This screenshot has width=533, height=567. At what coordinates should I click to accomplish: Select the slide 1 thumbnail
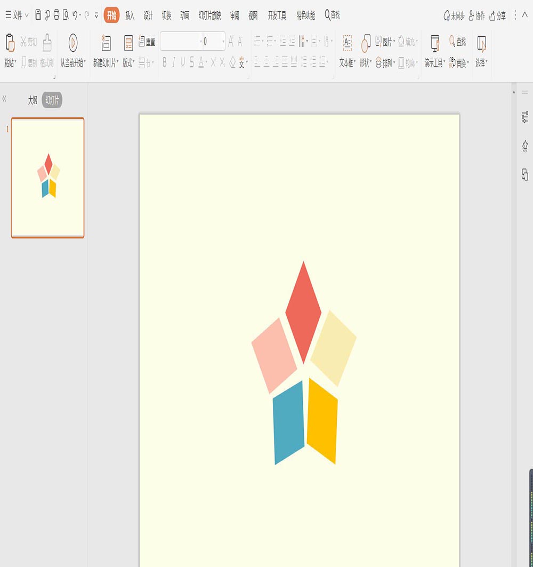click(x=47, y=178)
